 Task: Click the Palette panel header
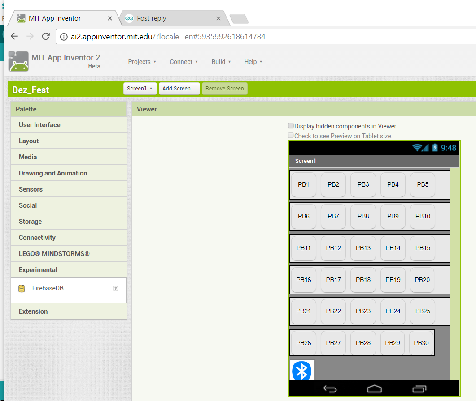pyautogui.click(x=69, y=109)
